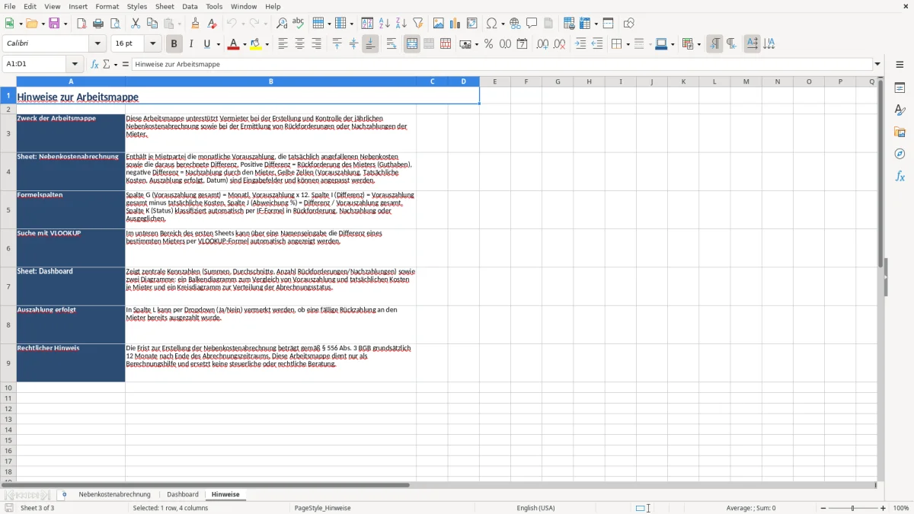This screenshot has height=514, width=914.
Task: Clear direct formatting
Action: pos(212,24)
